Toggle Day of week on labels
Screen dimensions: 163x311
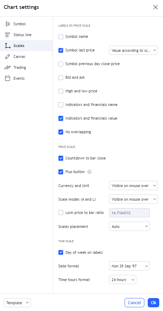[61, 252]
